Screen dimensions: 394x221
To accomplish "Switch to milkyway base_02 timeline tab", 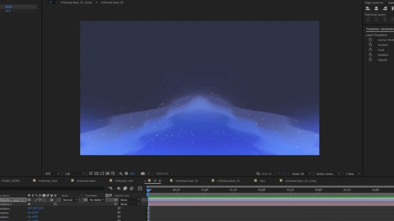I will pos(228,181).
